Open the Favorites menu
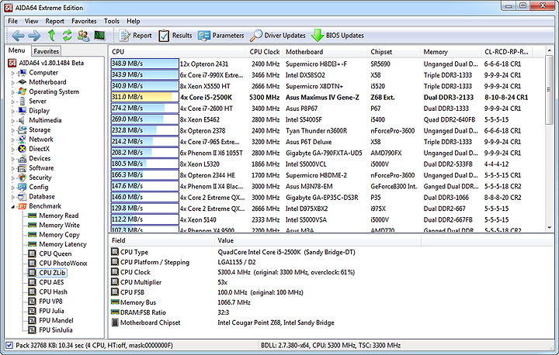This screenshot has height=355, width=559. click(84, 21)
